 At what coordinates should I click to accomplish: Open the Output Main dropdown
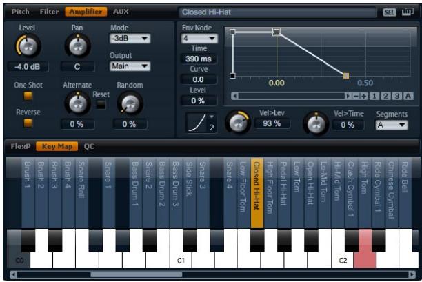click(130, 66)
